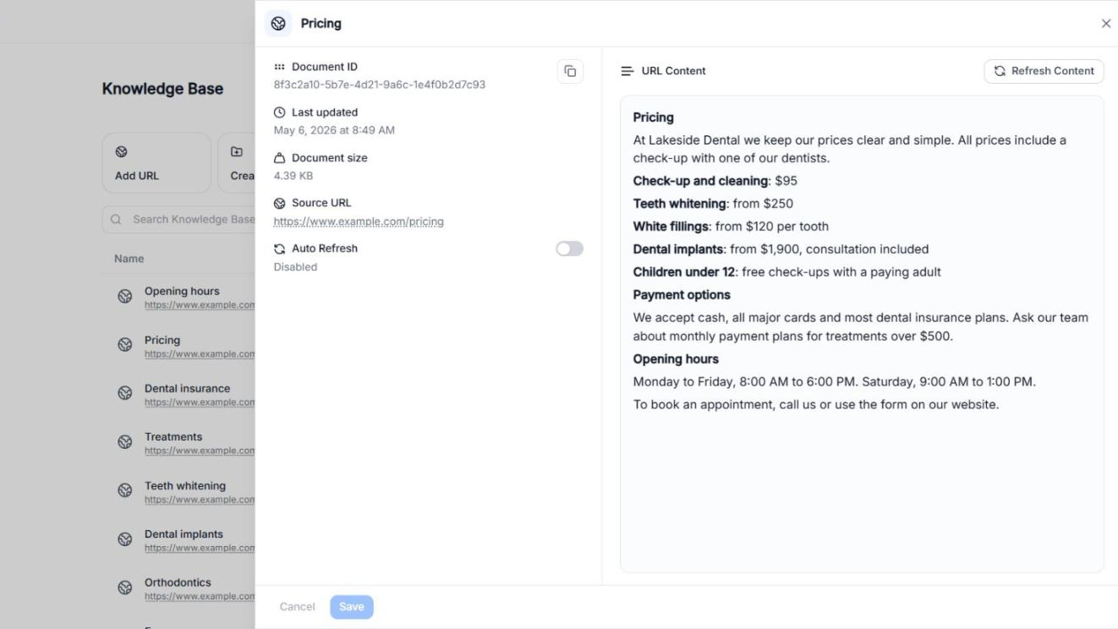Close the Pricing panel
Viewport: 1118px width, 629px height.
1105,24
